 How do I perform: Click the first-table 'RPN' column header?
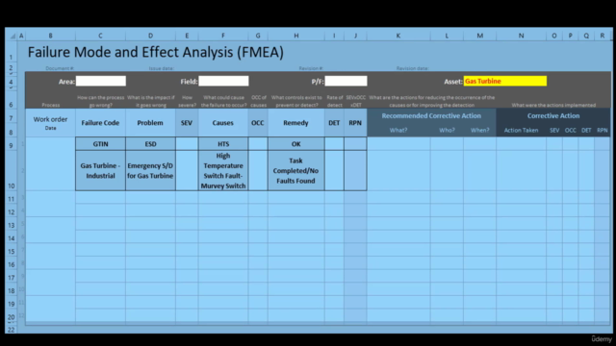click(x=355, y=123)
